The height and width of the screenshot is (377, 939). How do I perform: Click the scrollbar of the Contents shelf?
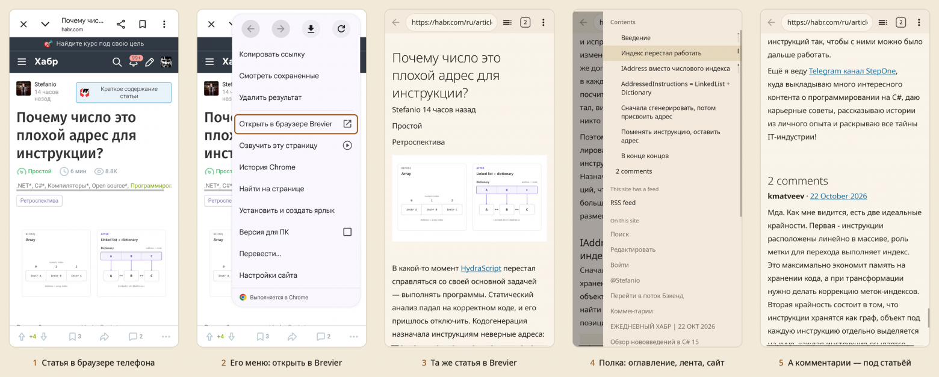coord(740,123)
